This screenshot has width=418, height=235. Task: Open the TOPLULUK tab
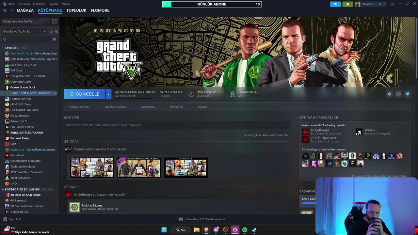coord(76,10)
